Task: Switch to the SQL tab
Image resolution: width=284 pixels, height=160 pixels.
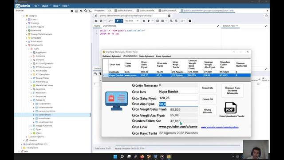Action: (110, 11)
